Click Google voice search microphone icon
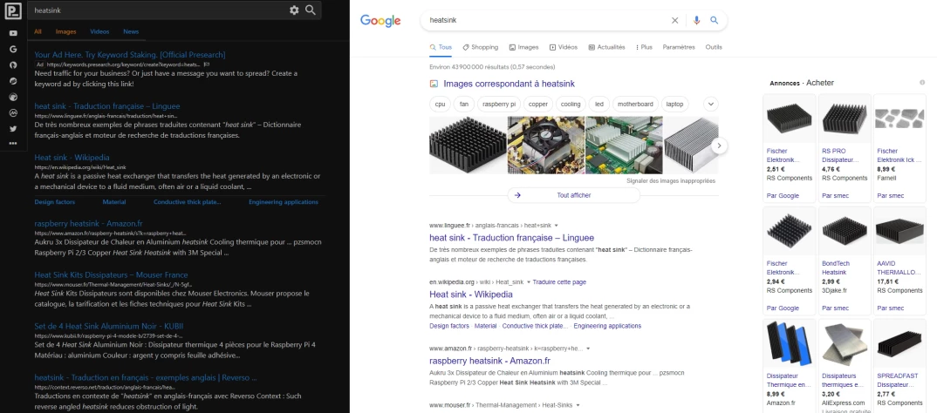 tap(696, 20)
